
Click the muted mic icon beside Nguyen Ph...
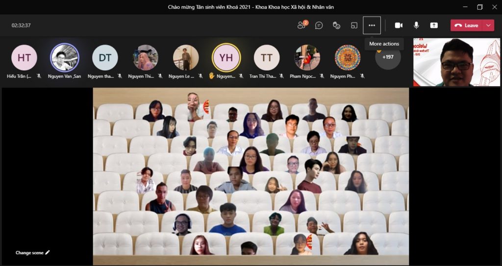click(362, 76)
